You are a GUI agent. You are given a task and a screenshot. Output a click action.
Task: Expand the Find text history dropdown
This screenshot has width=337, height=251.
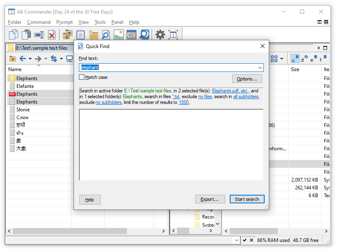point(260,67)
